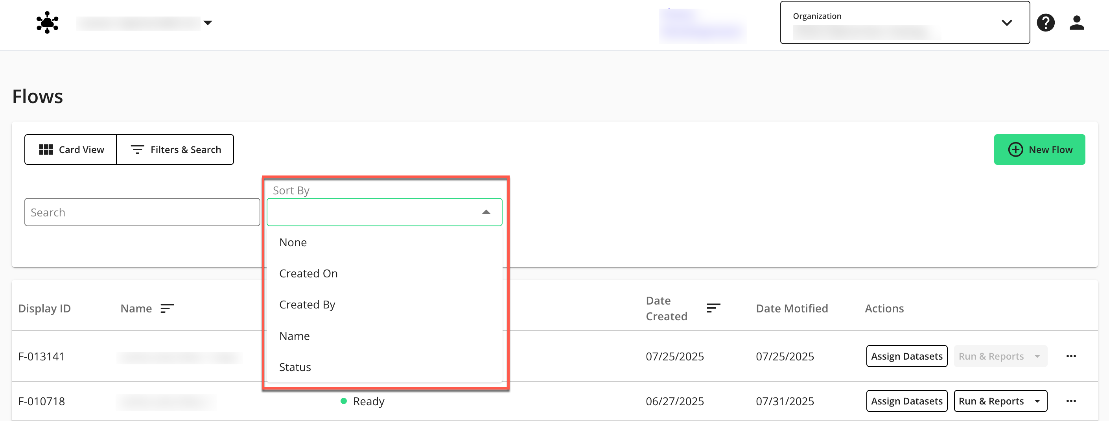Click the sort icon beside Name column
Image resolution: width=1109 pixels, height=421 pixels.
click(167, 308)
